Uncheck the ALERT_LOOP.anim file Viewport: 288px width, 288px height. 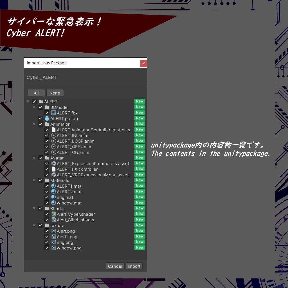click(47, 141)
